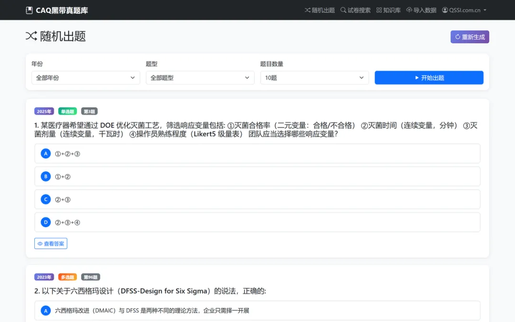
Task: Click the eye icon in 查看答案
Action: (40, 244)
